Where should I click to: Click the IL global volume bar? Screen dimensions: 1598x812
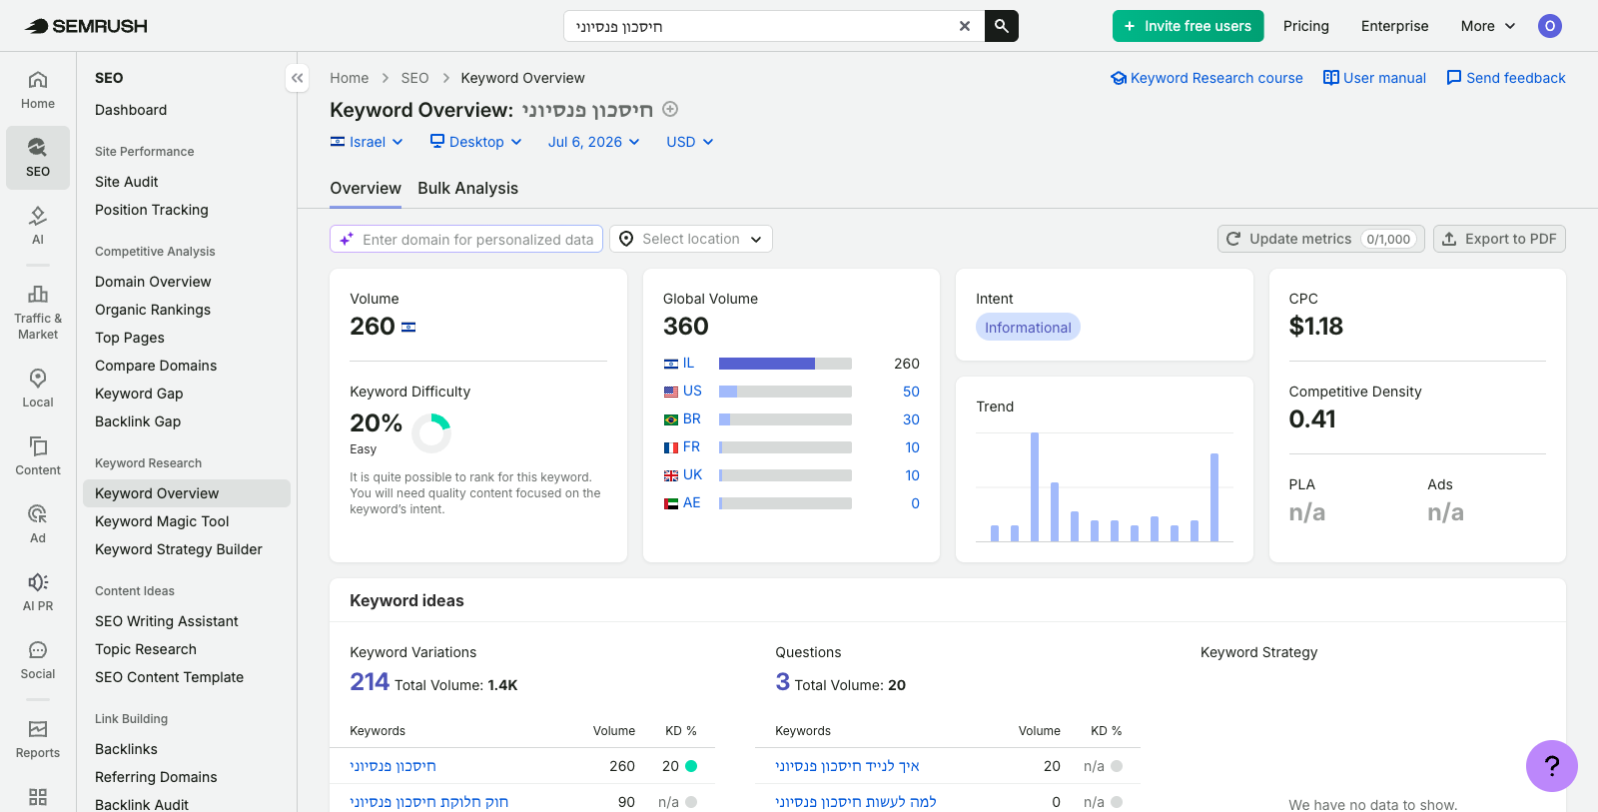coord(785,364)
